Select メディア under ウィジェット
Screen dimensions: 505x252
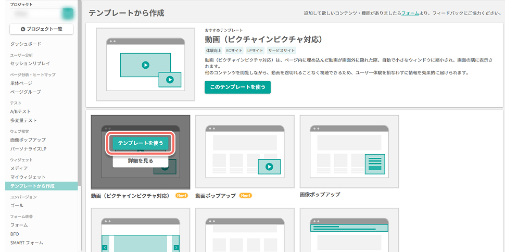tap(19, 168)
